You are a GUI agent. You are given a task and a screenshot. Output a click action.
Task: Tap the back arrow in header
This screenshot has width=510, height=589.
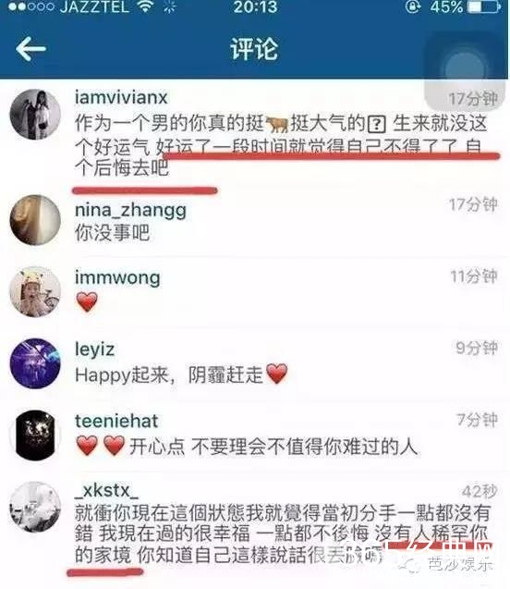[x=30, y=49]
